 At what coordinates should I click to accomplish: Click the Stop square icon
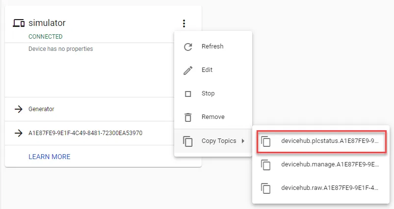tap(188, 94)
